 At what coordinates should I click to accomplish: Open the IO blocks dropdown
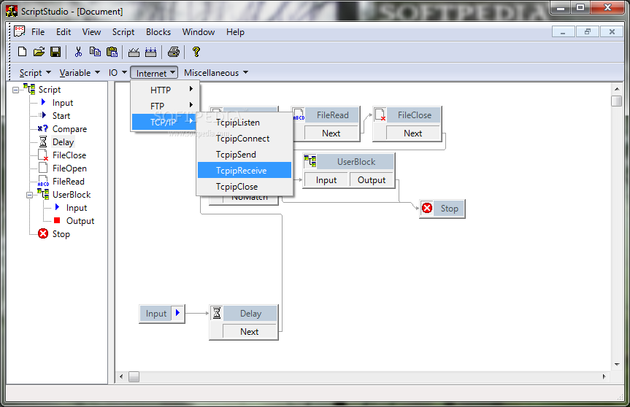(118, 73)
